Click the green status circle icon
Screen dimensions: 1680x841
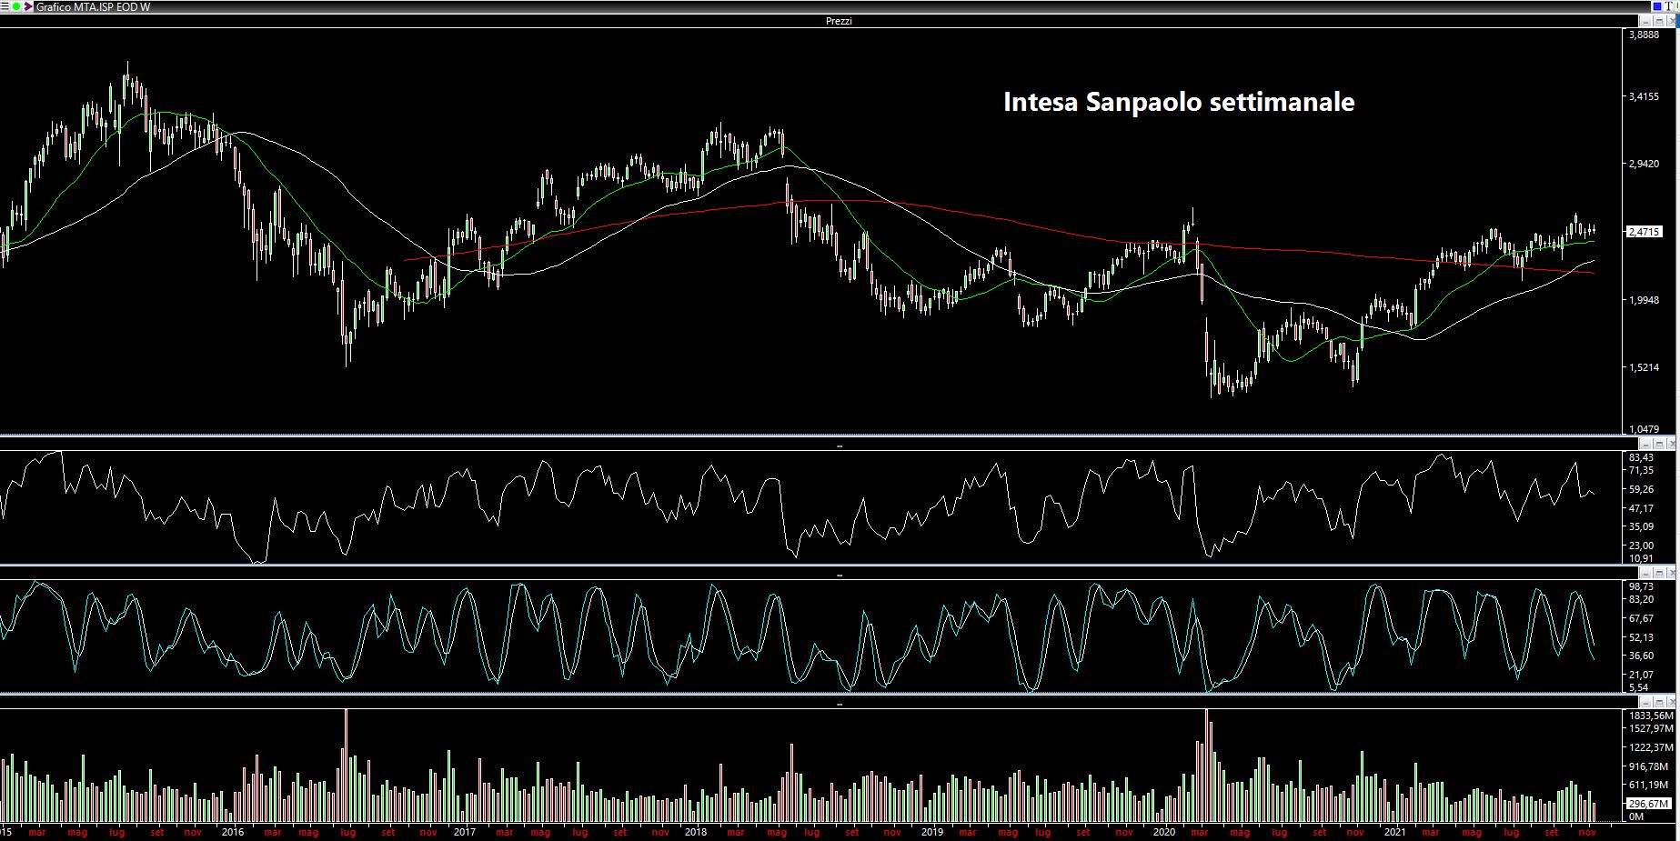tap(16, 6)
